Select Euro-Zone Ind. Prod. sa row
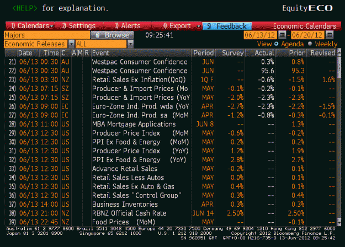This screenshot has height=247, width=345. click(x=171, y=115)
